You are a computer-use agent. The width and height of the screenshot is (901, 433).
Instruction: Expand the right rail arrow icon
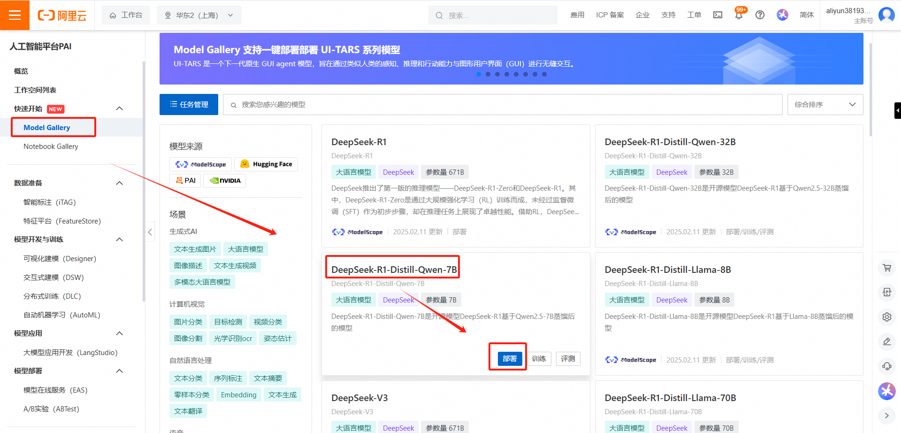point(886,415)
